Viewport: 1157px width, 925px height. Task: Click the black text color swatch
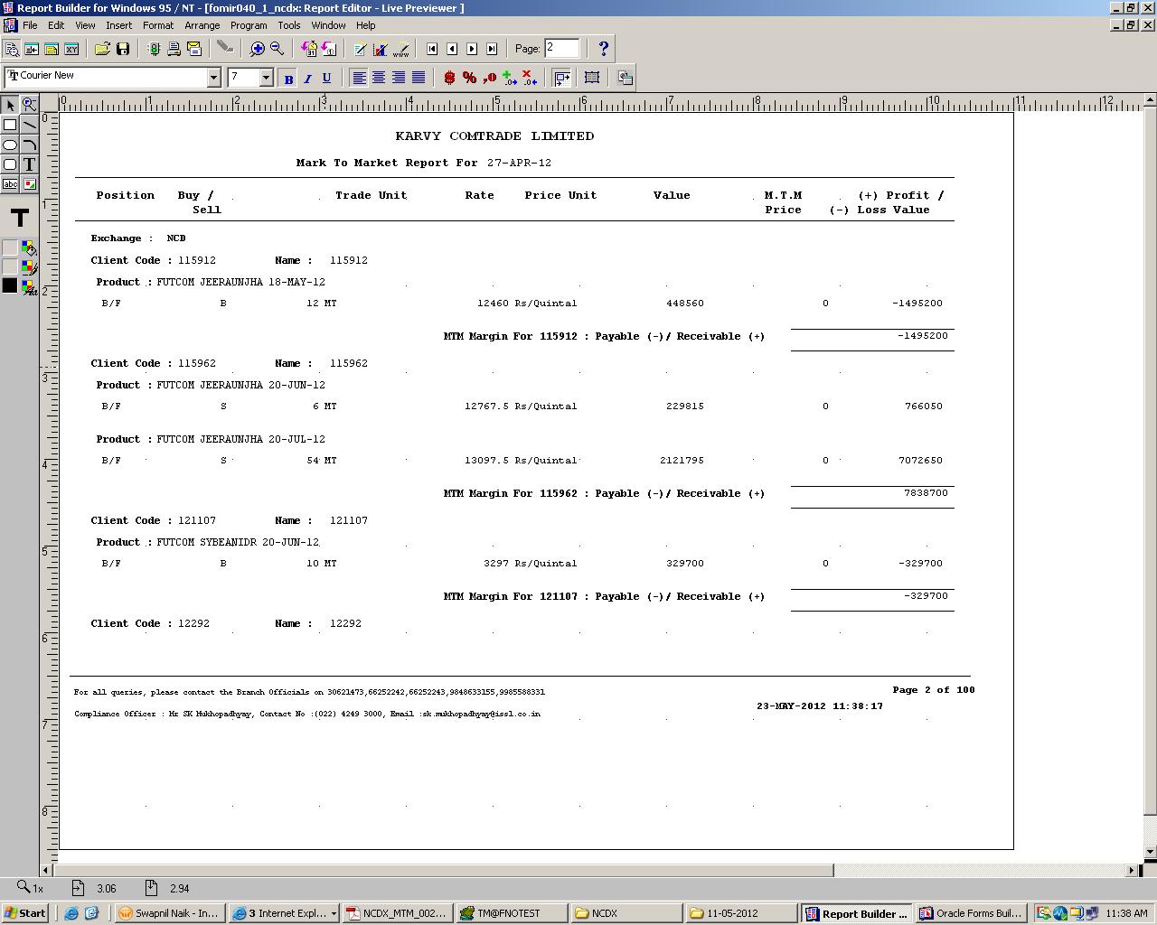(x=10, y=285)
